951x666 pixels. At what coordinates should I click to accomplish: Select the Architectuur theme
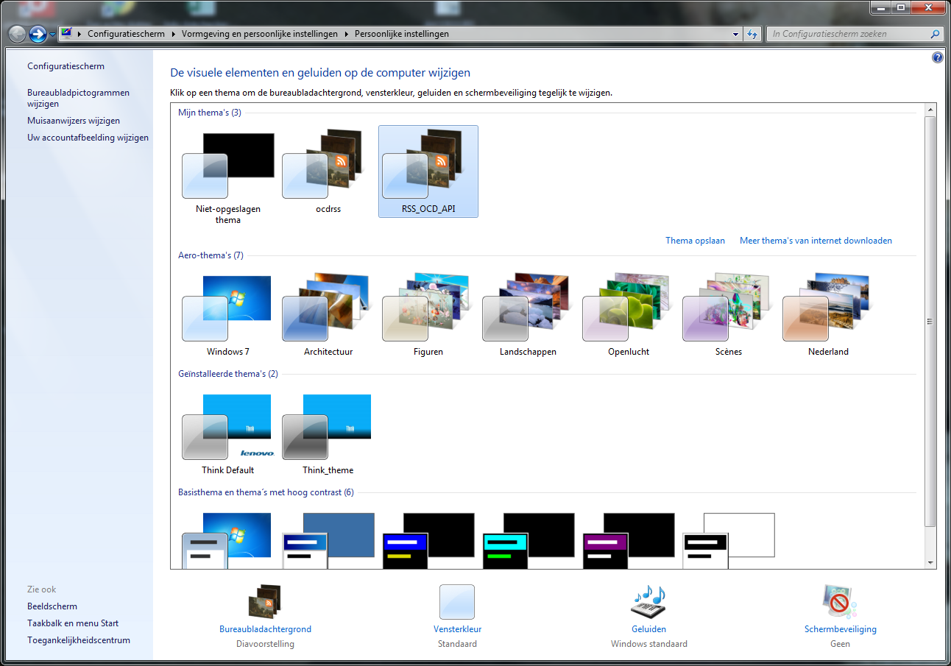click(x=328, y=309)
